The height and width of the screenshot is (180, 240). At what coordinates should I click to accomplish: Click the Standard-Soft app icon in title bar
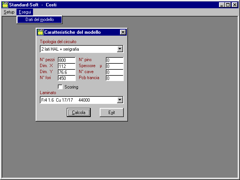5,5
